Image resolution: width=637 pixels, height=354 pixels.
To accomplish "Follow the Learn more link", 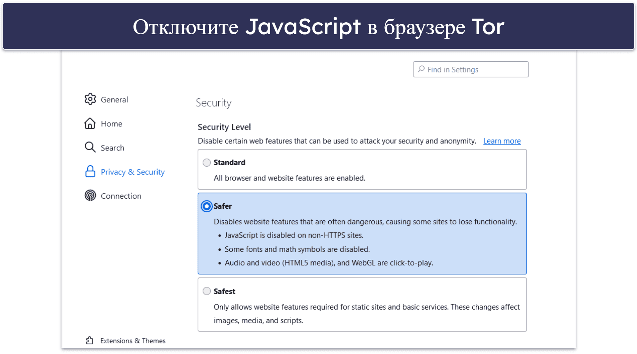I will click(x=502, y=141).
